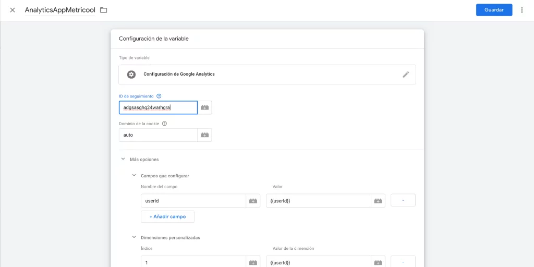Screen dimensions: 534x267
Task: Click the Dominio de la cookie input with auto
Action: tap(158, 135)
